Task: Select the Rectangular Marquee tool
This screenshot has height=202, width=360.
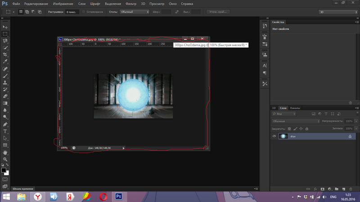Action: 5,34
